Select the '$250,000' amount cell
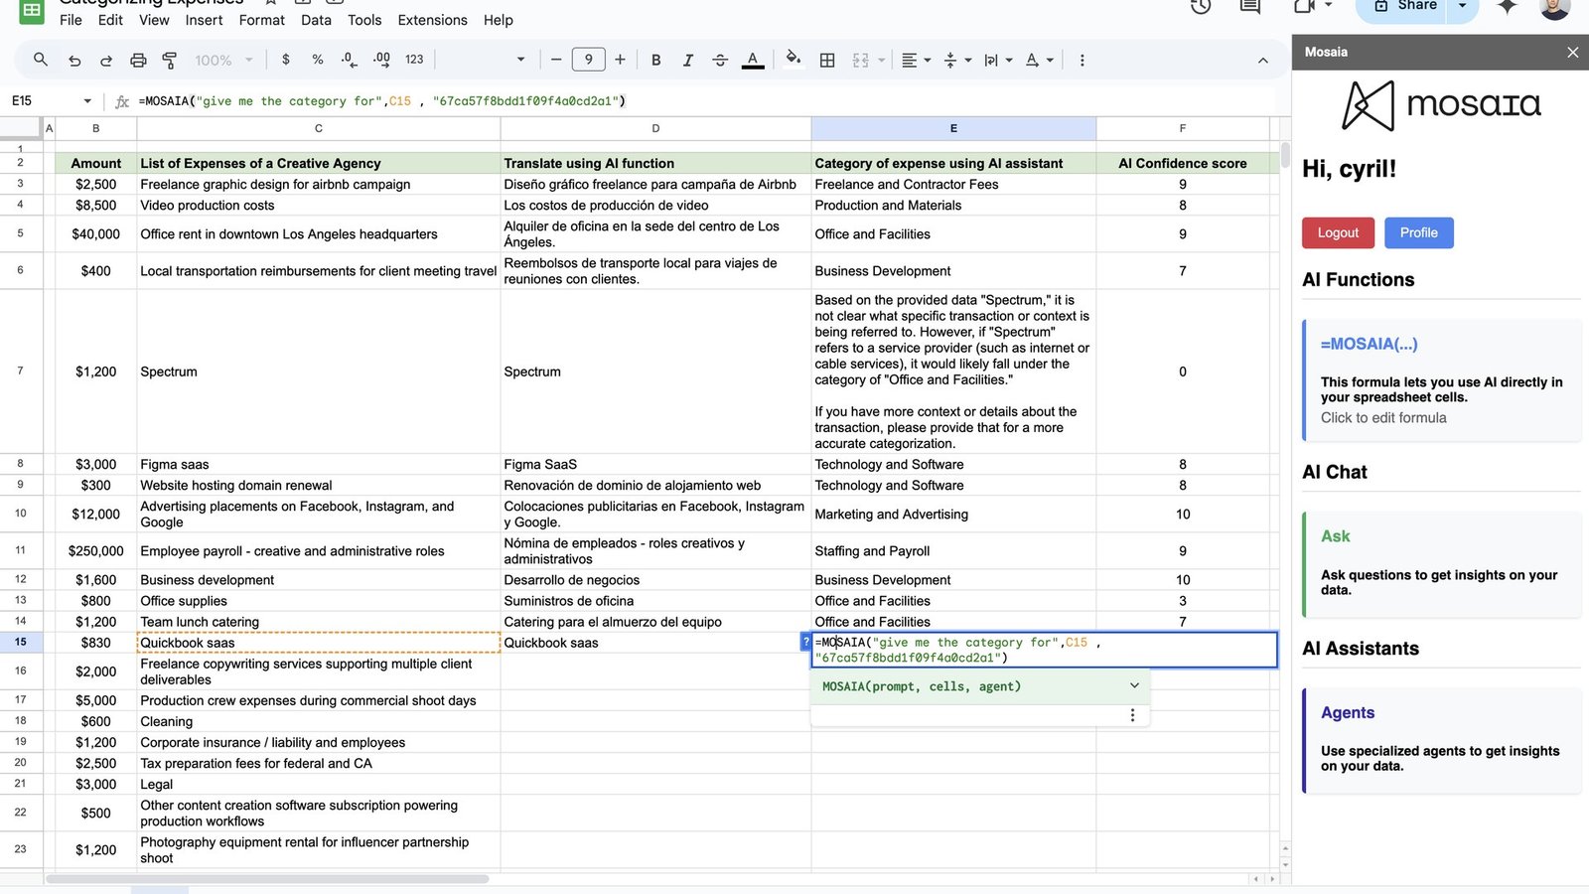Viewport: 1589px width, 894px height. [x=95, y=550]
